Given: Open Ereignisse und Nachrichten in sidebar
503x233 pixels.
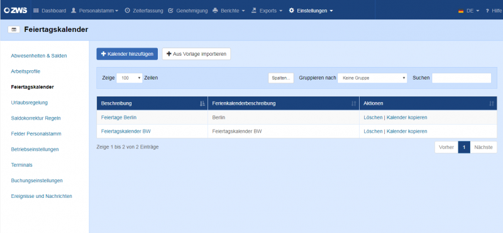Looking at the screenshot, I should 41,196.
